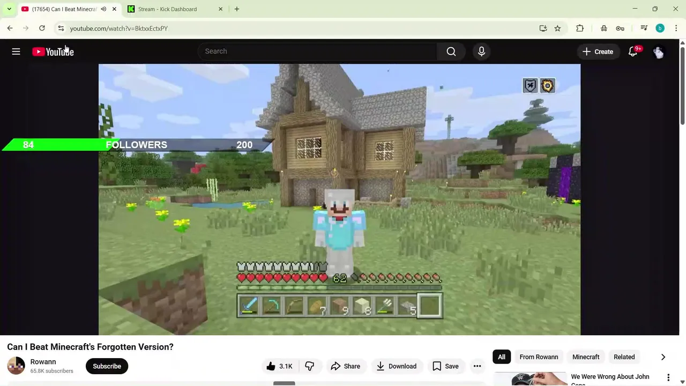The height and width of the screenshot is (386, 686).
Task: Reload the page
Action: pos(42,28)
